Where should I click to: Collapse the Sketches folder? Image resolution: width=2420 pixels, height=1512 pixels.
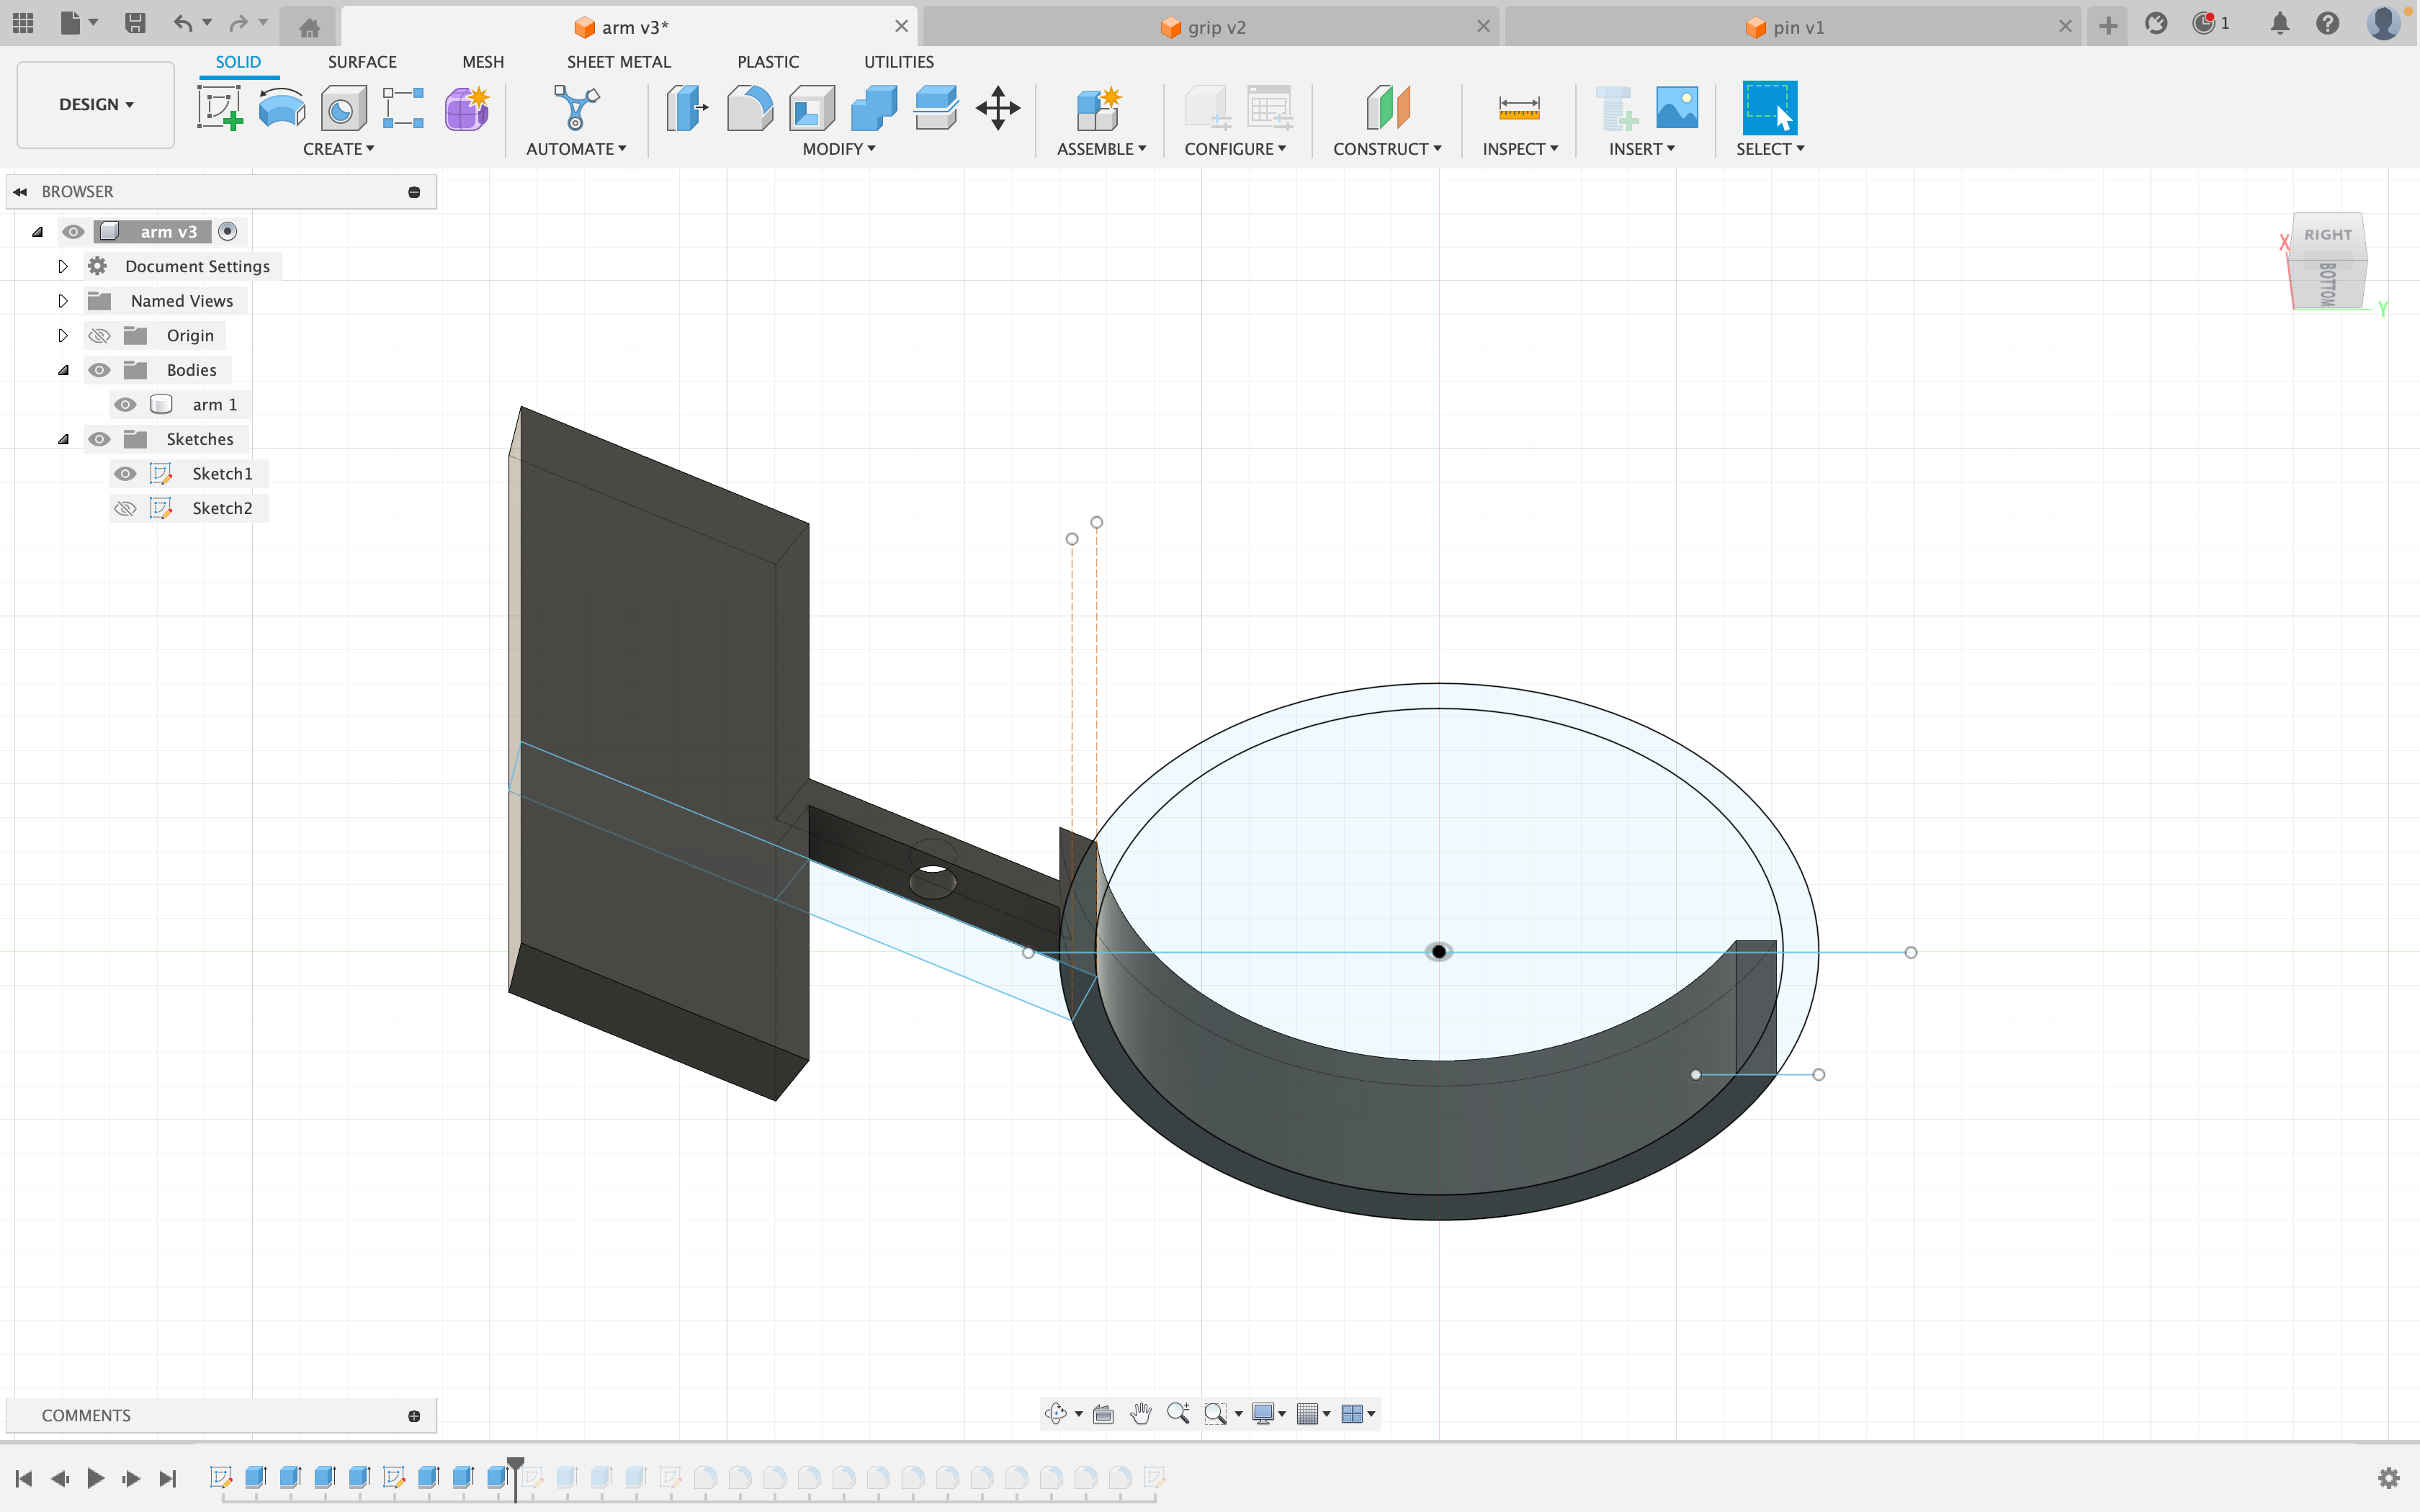[63, 437]
